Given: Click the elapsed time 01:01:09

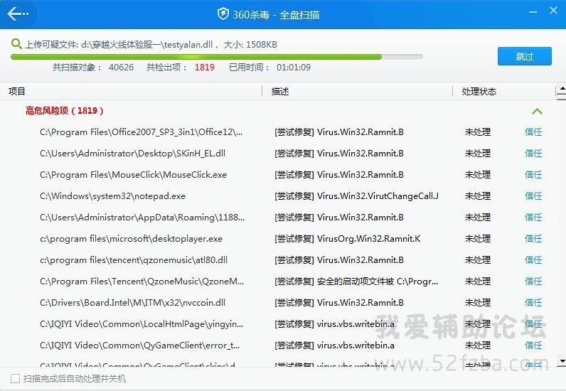Looking at the screenshot, I should pyautogui.click(x=294, y=67).
